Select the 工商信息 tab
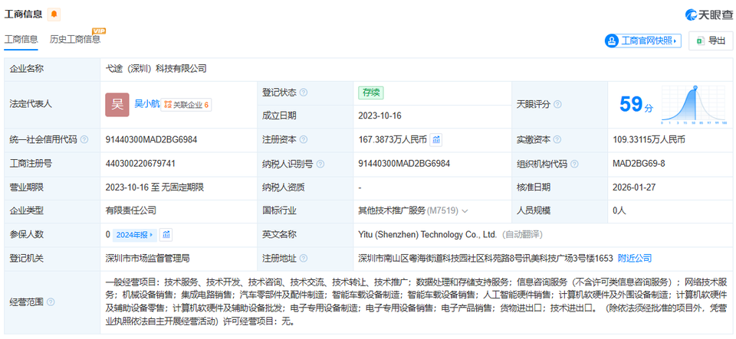Viewport: 736px width, 339px height. coord(21,39)
